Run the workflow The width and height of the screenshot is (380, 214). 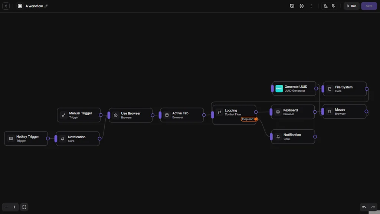tap(351, 6)
